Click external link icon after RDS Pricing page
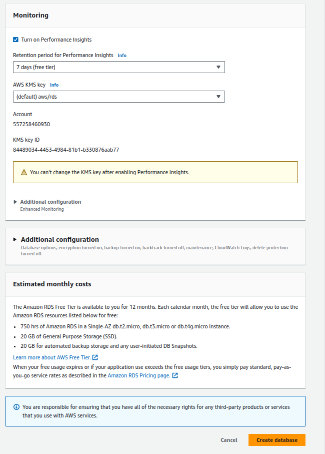 pyautogui.click(x=175, y=375)
